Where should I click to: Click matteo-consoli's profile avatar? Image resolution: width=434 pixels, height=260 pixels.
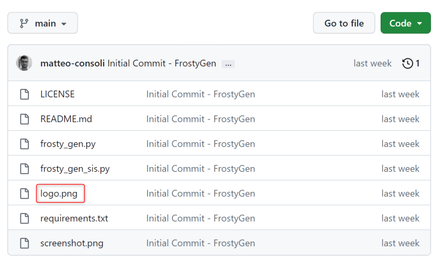pyautogui.click(x=24, y=63)
